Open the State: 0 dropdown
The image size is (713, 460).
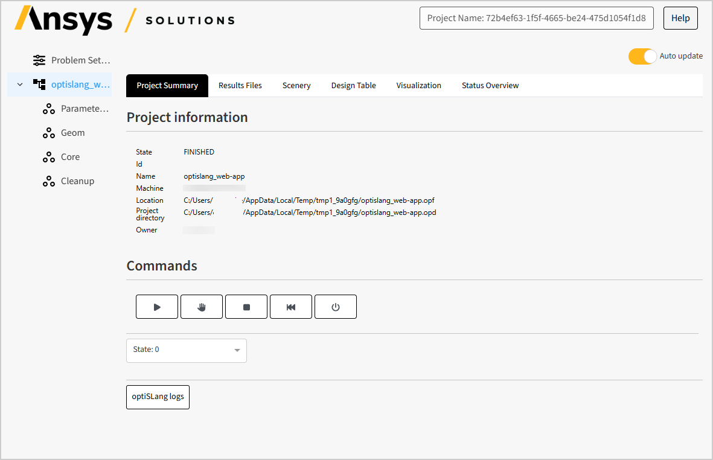click(x=186, y=350)
